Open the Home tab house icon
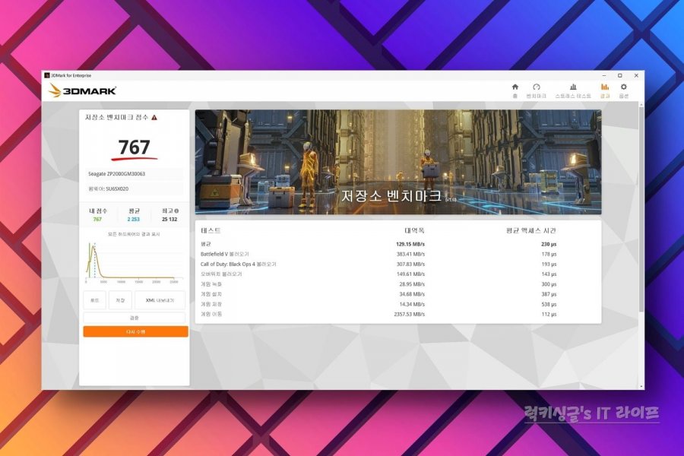Image resolution: width=684 pixels, height=456 pixels. pos(515,87)
